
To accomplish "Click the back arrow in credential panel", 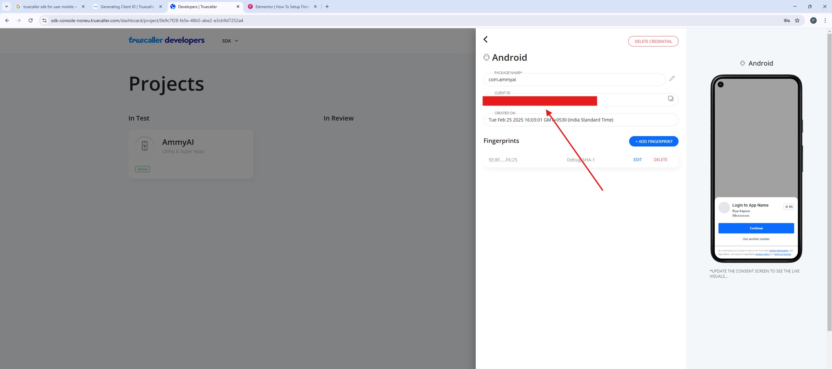I will pyautogui.click(x=485, y=39).
